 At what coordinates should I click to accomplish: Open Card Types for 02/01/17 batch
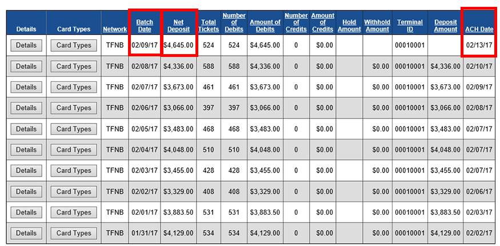point(74,212)
